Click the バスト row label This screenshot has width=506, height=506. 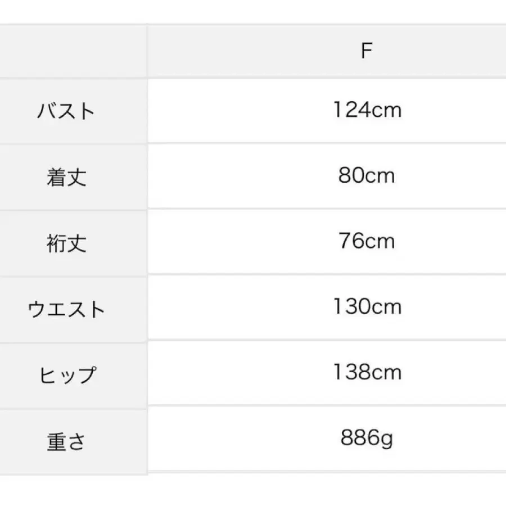(x=66, y=111)
